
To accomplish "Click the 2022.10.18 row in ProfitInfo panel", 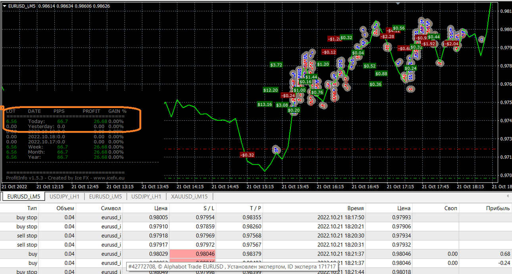I will (65, 137).
